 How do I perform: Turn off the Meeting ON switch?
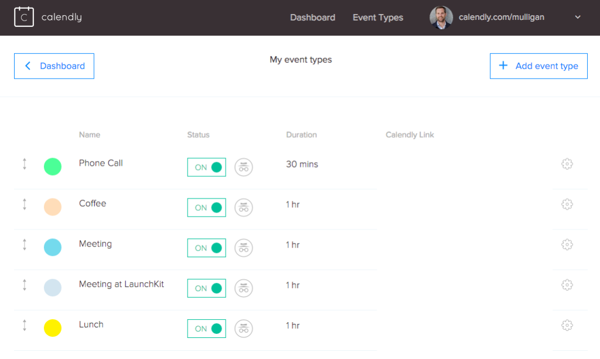[x=207, y=248]
